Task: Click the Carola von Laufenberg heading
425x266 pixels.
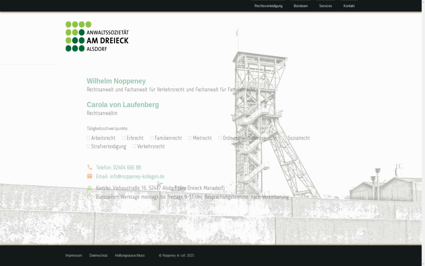Action: coord(123,105)
